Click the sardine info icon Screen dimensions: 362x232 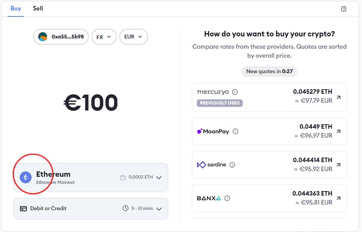(232, 165)
